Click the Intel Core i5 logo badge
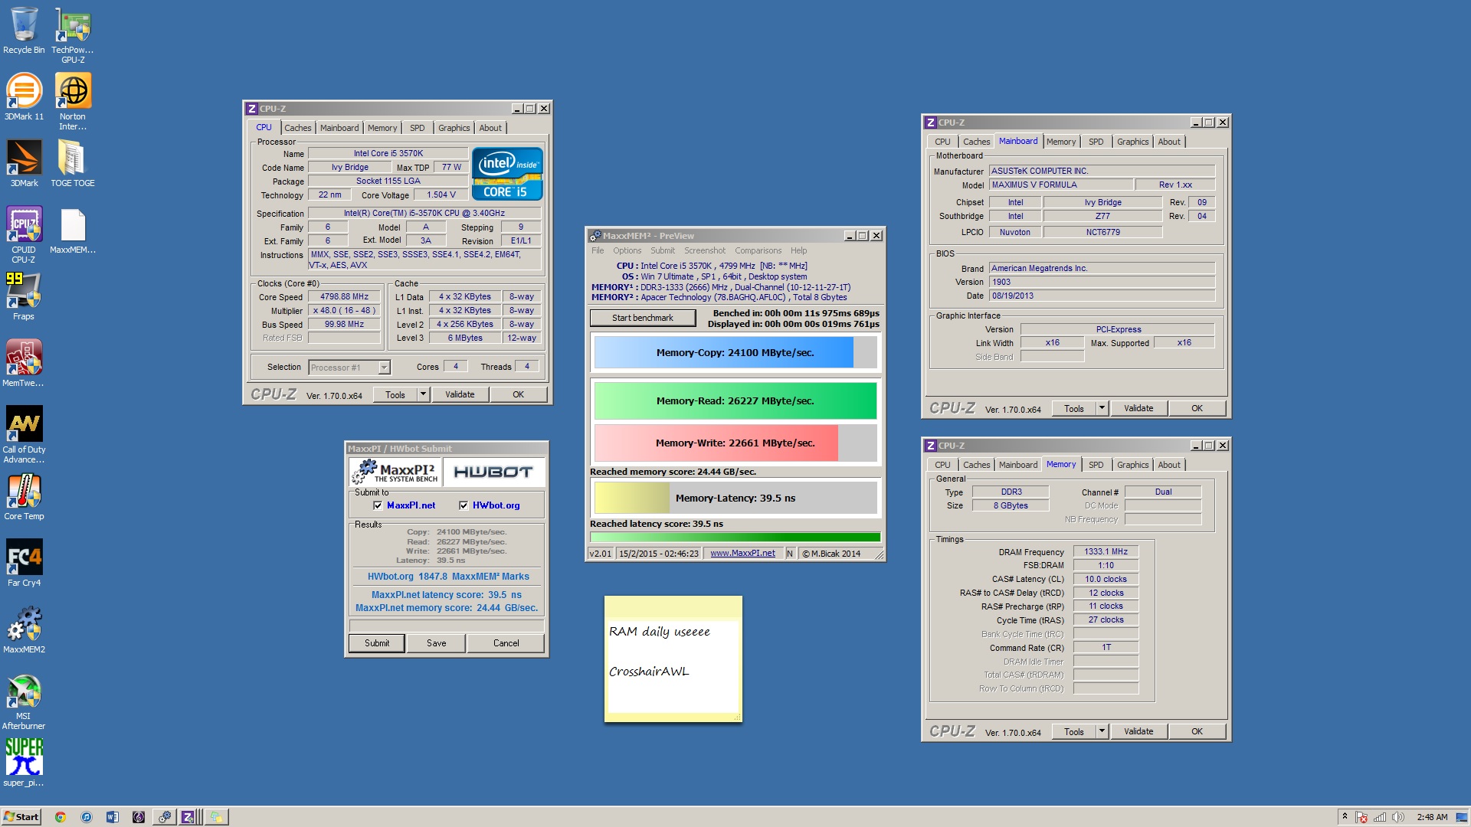The image size is (1471, 827). (506, 174)
